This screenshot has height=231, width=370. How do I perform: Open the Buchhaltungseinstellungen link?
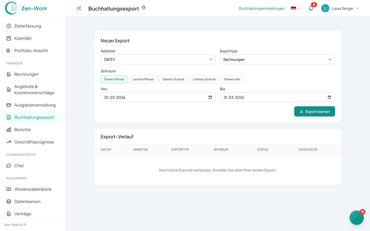(262, 8)
